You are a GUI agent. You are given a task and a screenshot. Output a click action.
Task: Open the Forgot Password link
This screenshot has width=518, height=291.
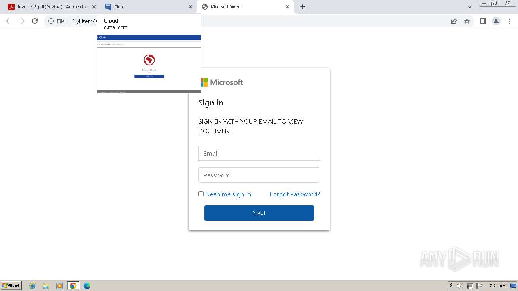coord(295,194)
